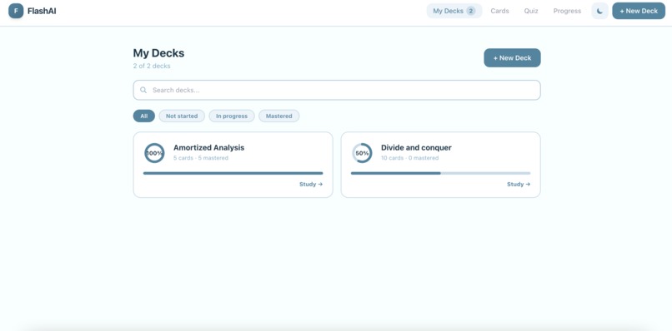Click the '2 of 2 decks' subtitle
672x331 pixels.
click(x=152, y=66)
